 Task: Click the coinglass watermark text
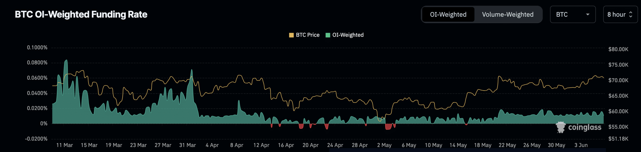pyautogui.click(x=585, y=127)
